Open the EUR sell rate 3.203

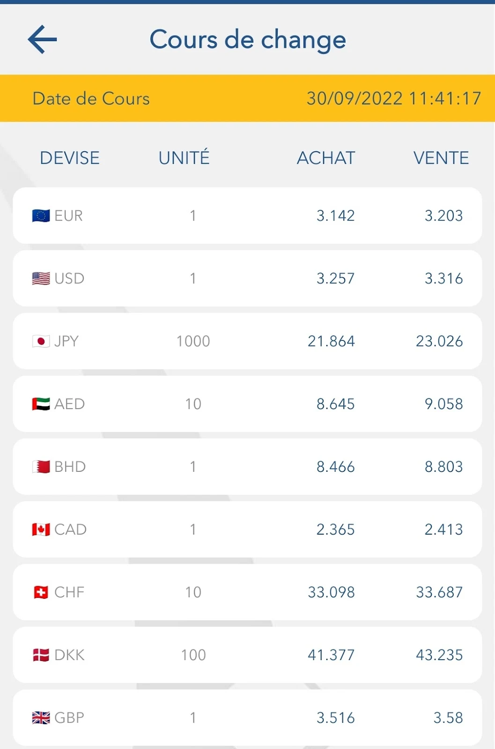[443, 216]
